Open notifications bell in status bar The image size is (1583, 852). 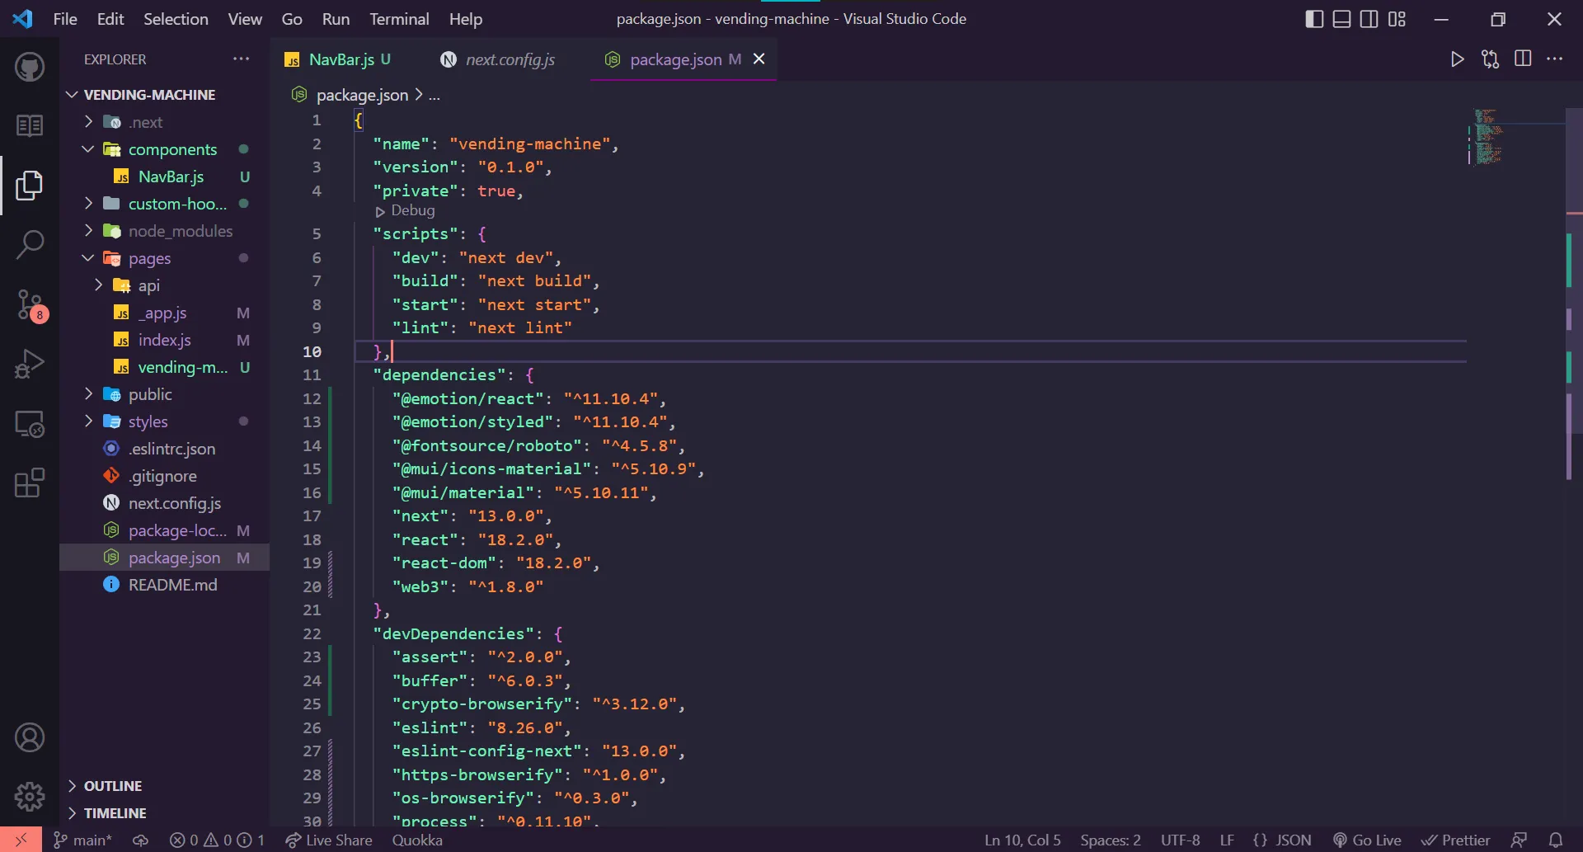coord(1556,840)
